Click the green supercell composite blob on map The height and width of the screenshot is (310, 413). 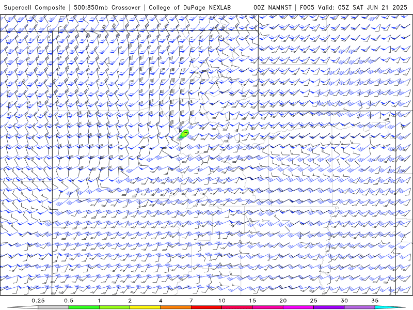click(x=184, y=134)
